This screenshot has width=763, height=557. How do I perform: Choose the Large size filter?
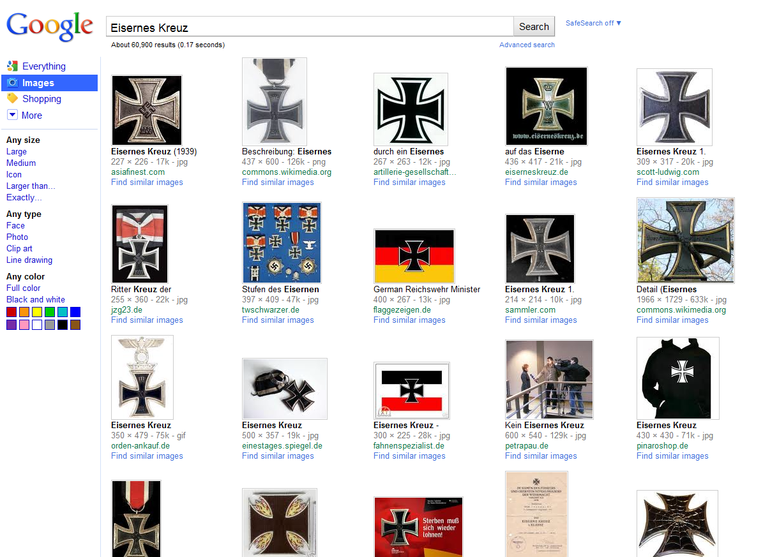click(x=17, y=151)
